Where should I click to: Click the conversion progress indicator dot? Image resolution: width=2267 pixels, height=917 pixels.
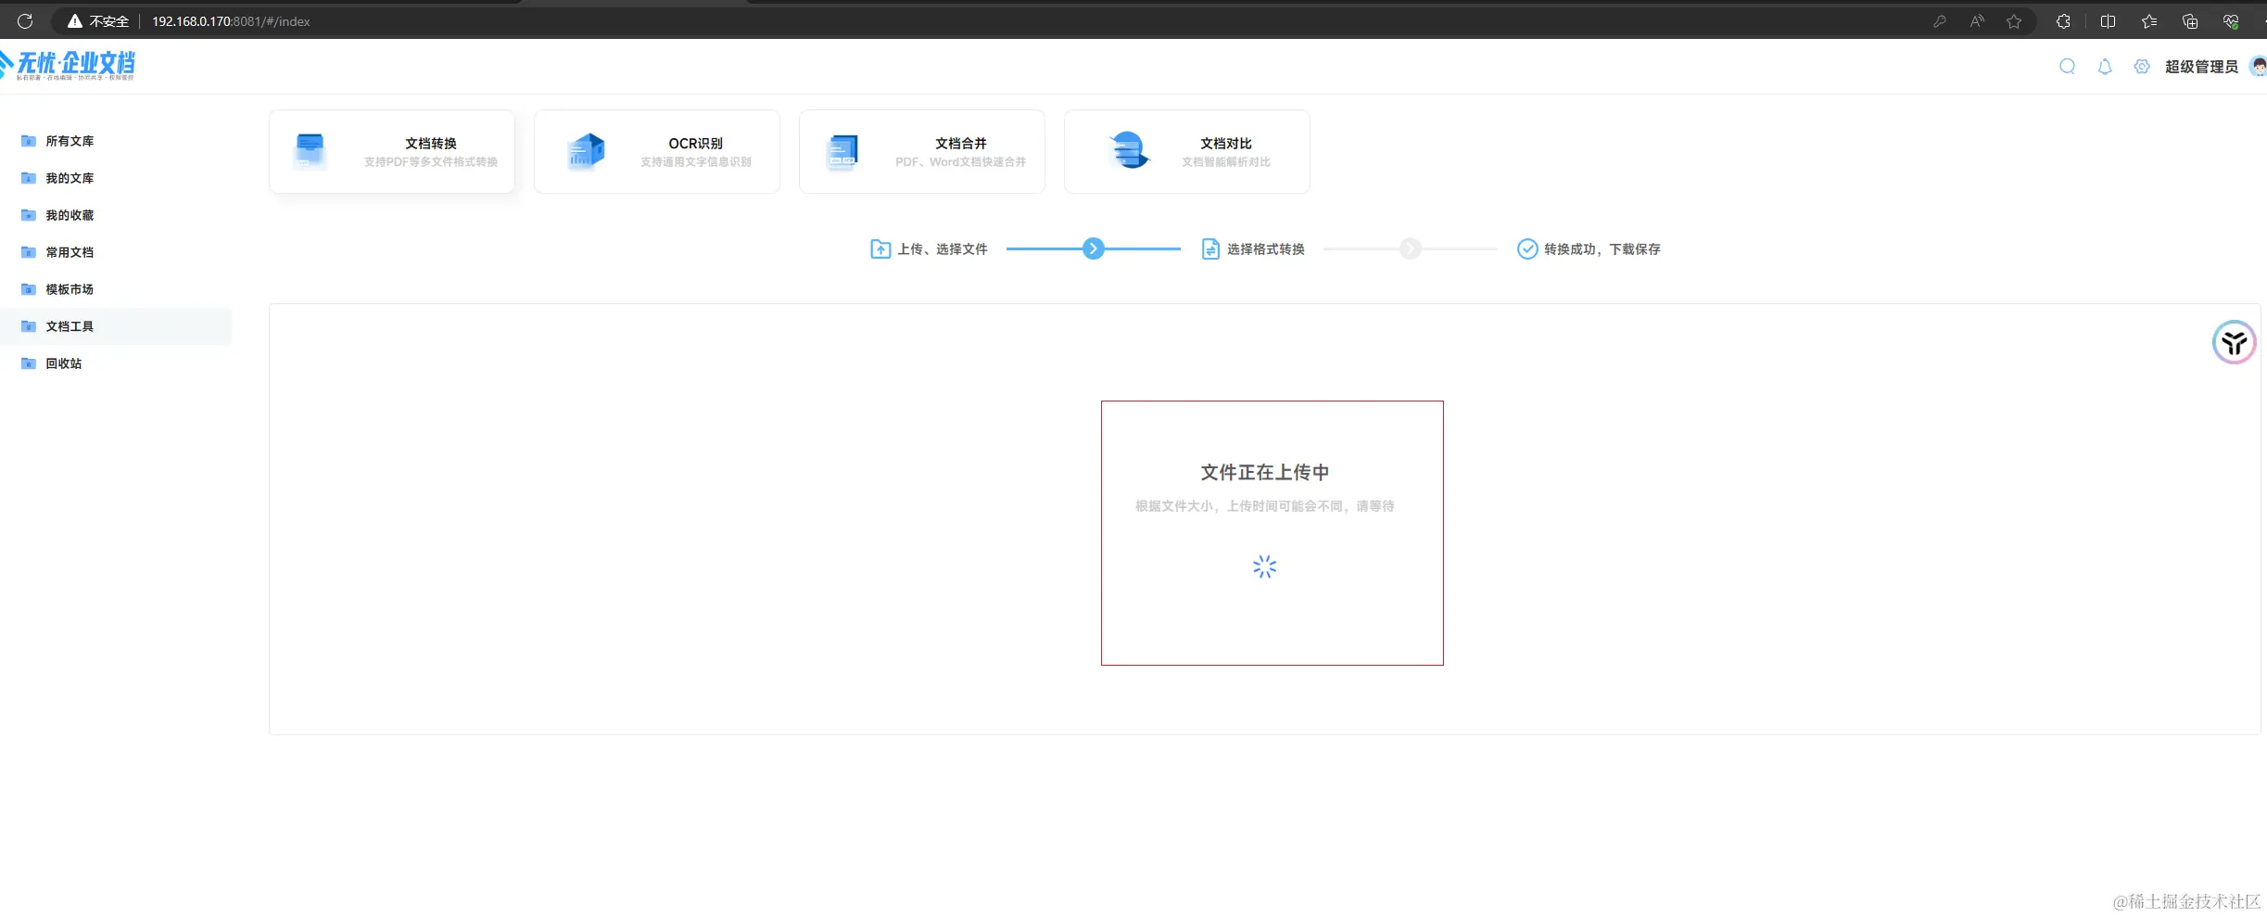pyautogui.click(x=1093, y=248)
